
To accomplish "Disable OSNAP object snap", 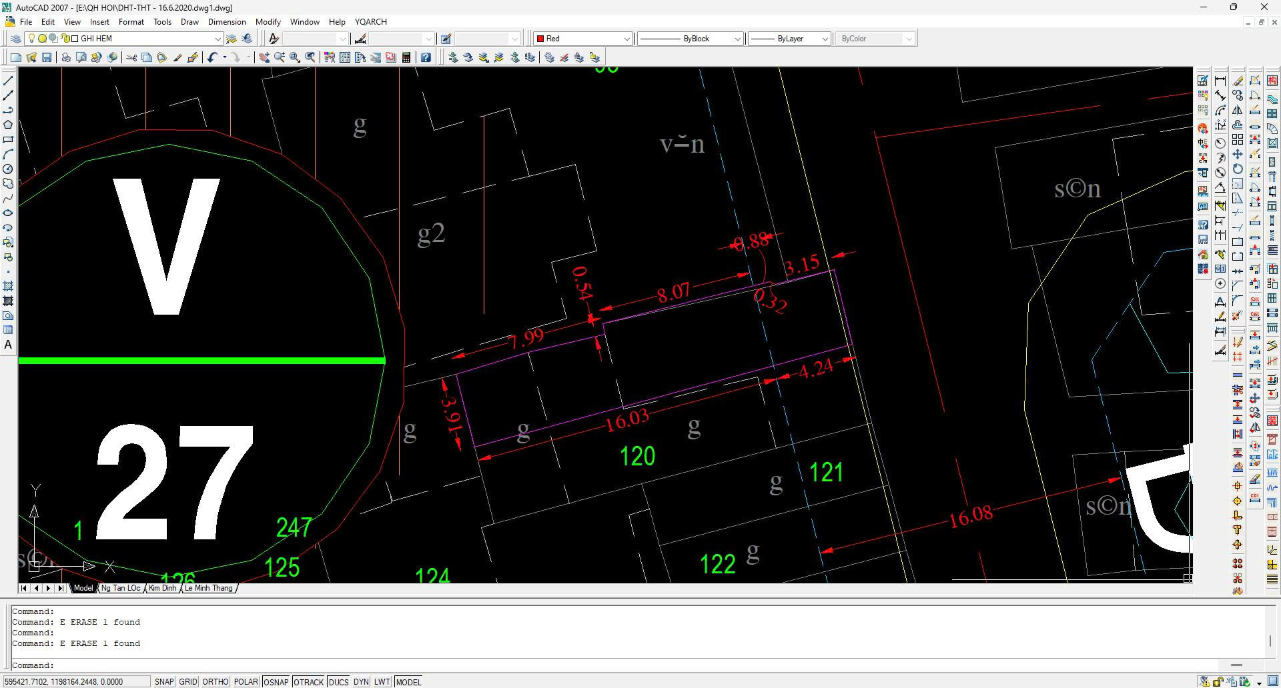I will (276, 682).
